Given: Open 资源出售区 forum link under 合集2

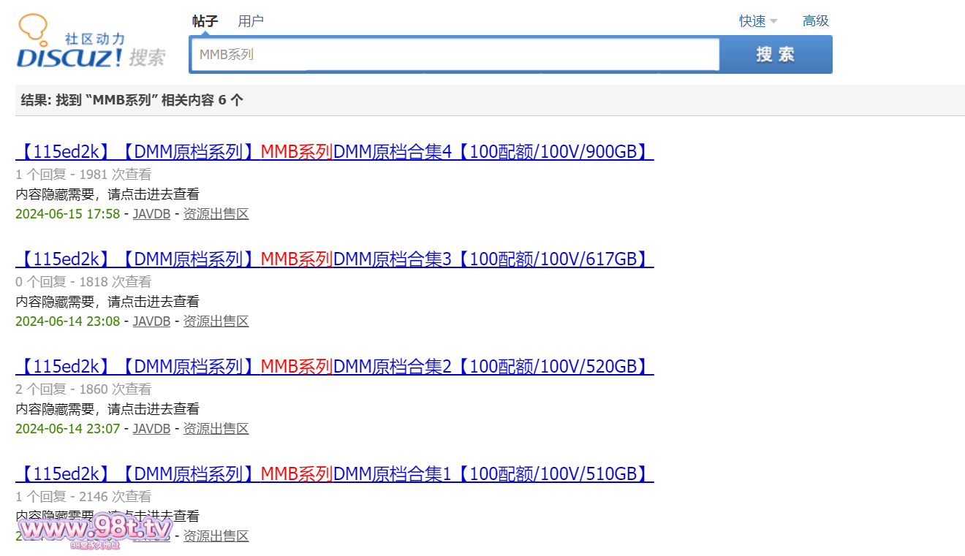Looking at the screenshot, I should click(x=216, y=429).
